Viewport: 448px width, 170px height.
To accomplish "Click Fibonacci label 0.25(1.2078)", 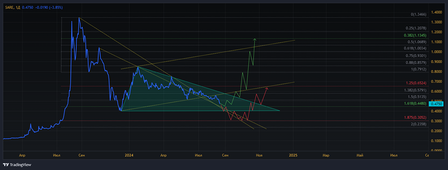I will [416, 29].
